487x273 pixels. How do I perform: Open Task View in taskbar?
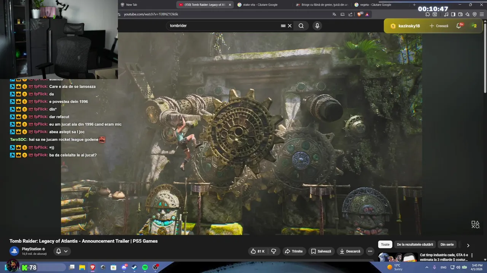(x=72, y=268)
